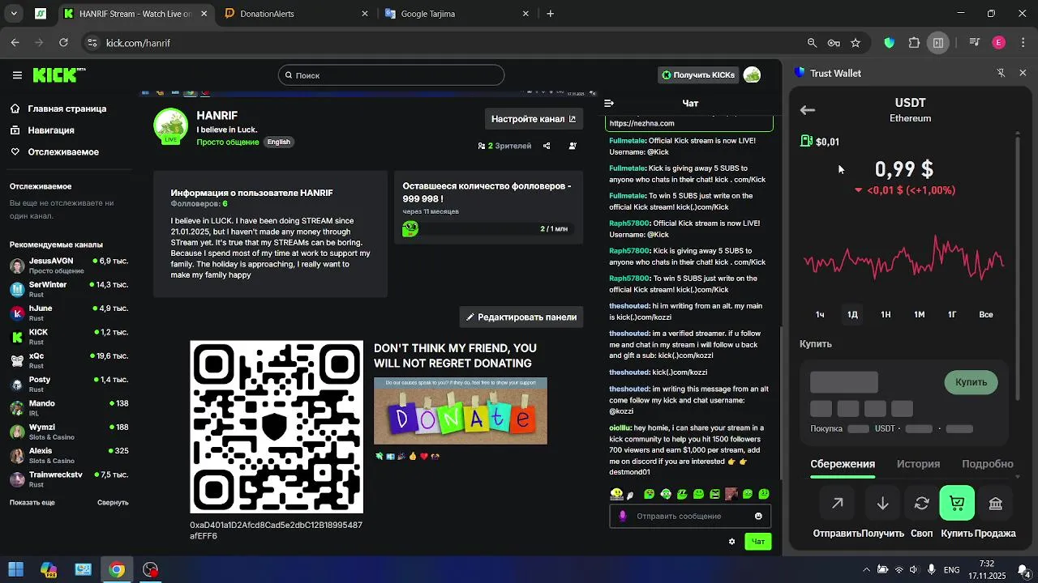Click the DONATE banner image
Screen dimensions: 1038x583
tap(461, 411)
